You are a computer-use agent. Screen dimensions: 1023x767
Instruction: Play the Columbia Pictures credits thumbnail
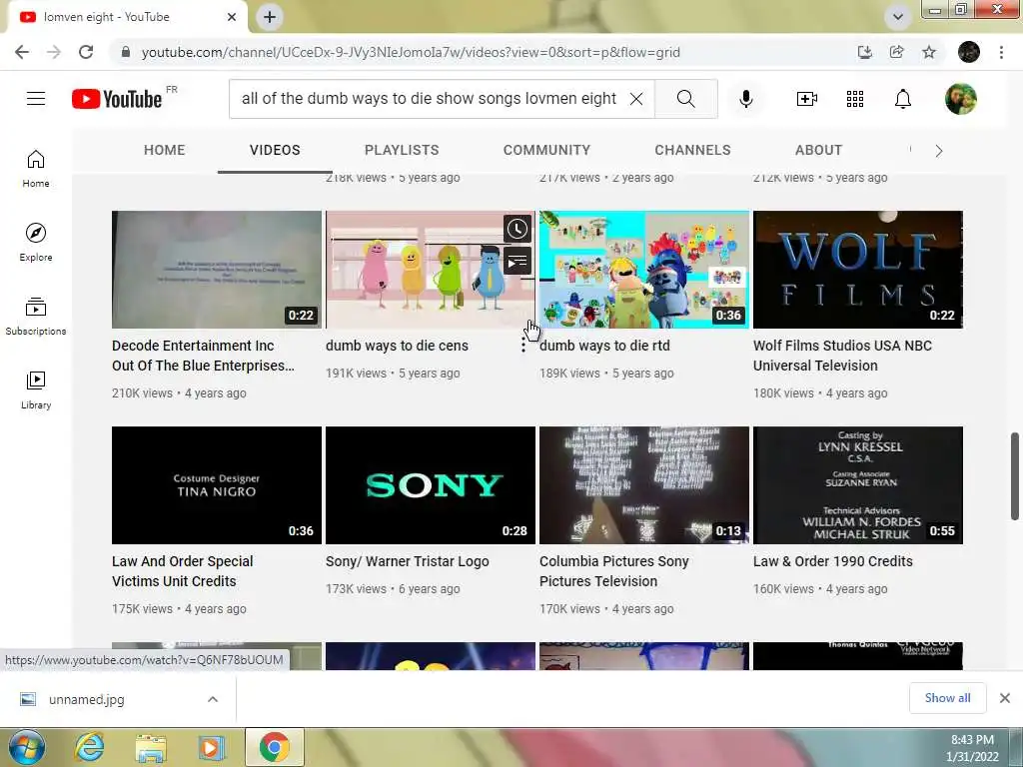[x=644, y=485]
